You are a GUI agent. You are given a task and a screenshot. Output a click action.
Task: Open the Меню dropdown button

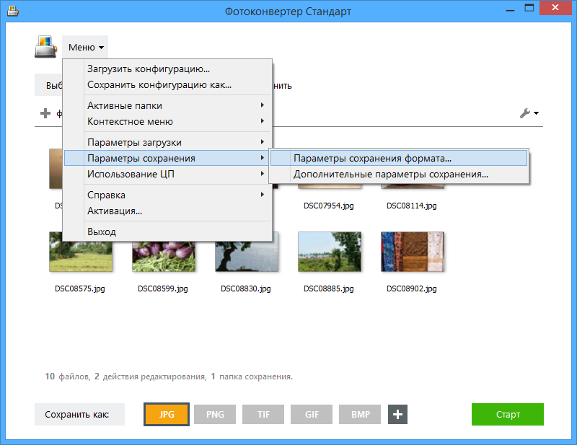point(85,47)
